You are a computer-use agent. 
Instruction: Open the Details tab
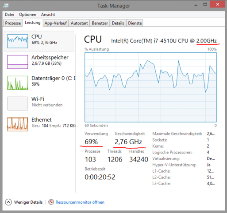coord(118,23)
